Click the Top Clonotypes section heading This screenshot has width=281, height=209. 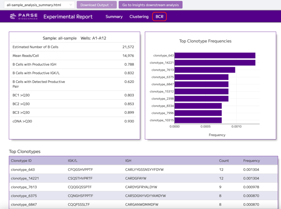[25, 151]
